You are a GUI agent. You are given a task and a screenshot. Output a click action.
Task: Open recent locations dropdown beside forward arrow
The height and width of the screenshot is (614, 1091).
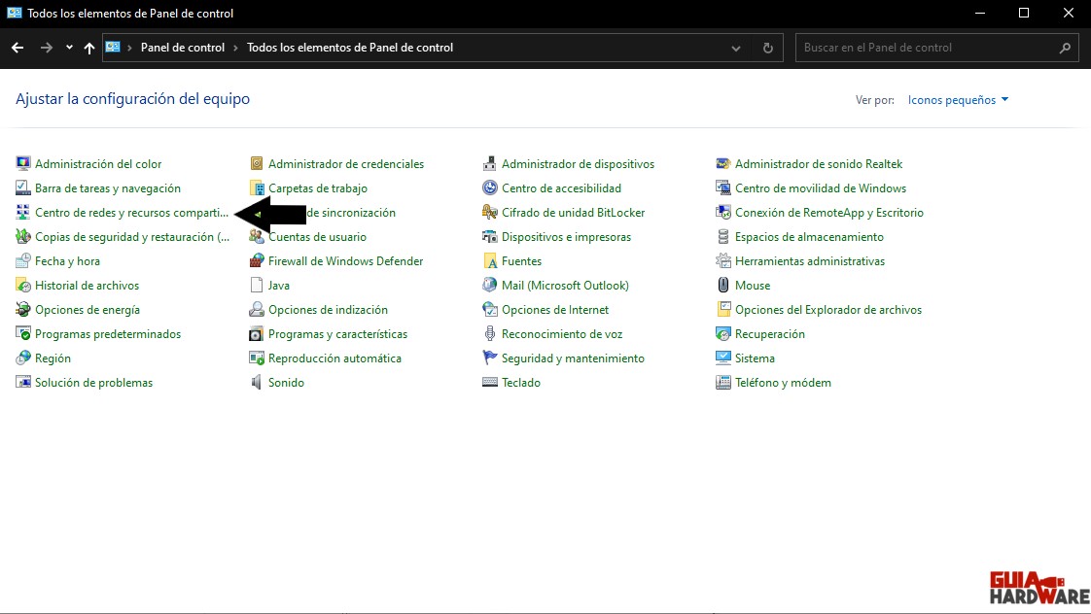(68, 47)
